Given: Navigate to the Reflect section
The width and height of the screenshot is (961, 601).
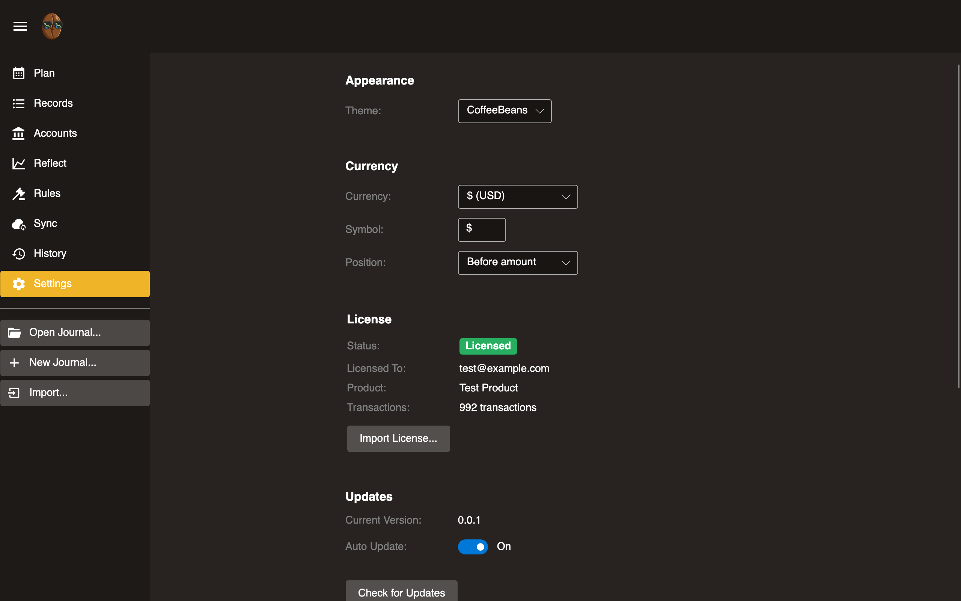Looking at the screenshot, I should pos(50,163).
